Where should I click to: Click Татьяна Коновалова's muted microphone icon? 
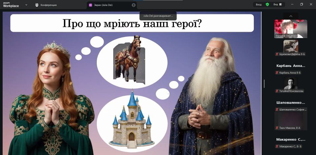pos(277,91)
